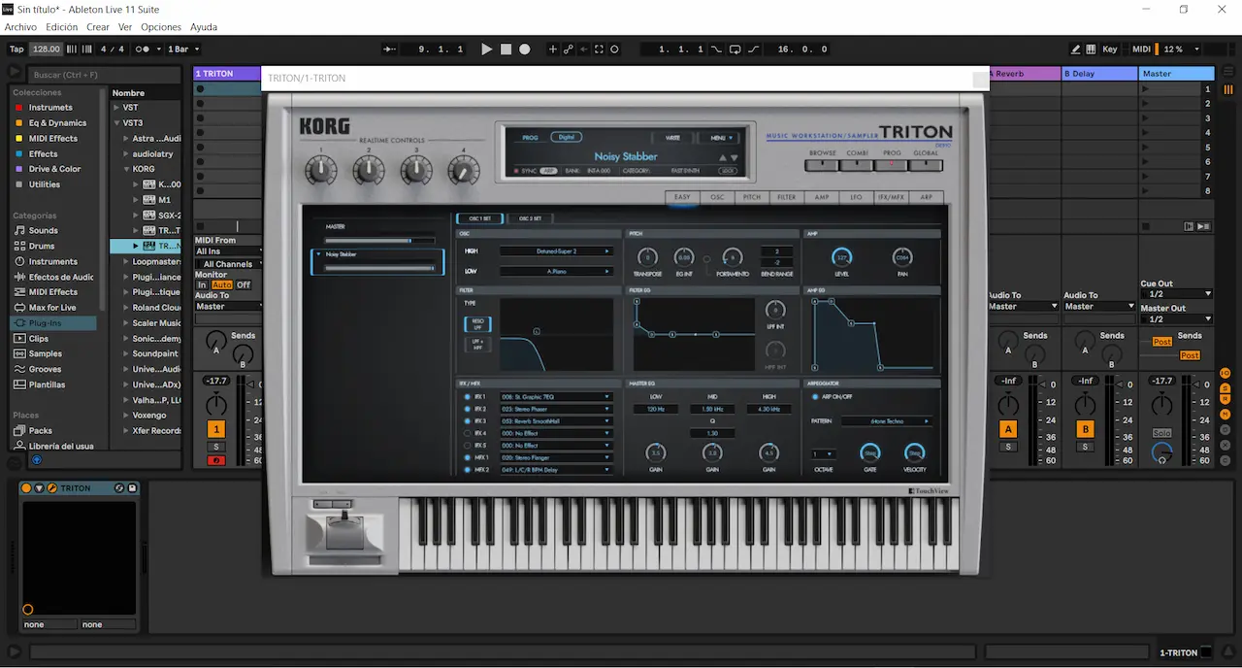The height and width of the screenshot is (668, 1242).
Task: Toggle track 1 activator button
Action: point(216,429)
